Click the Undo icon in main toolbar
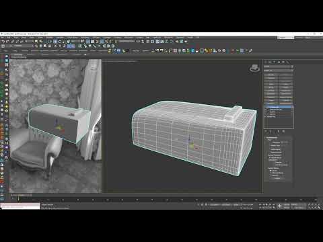323x242 pixels. (x=3, y=42)
